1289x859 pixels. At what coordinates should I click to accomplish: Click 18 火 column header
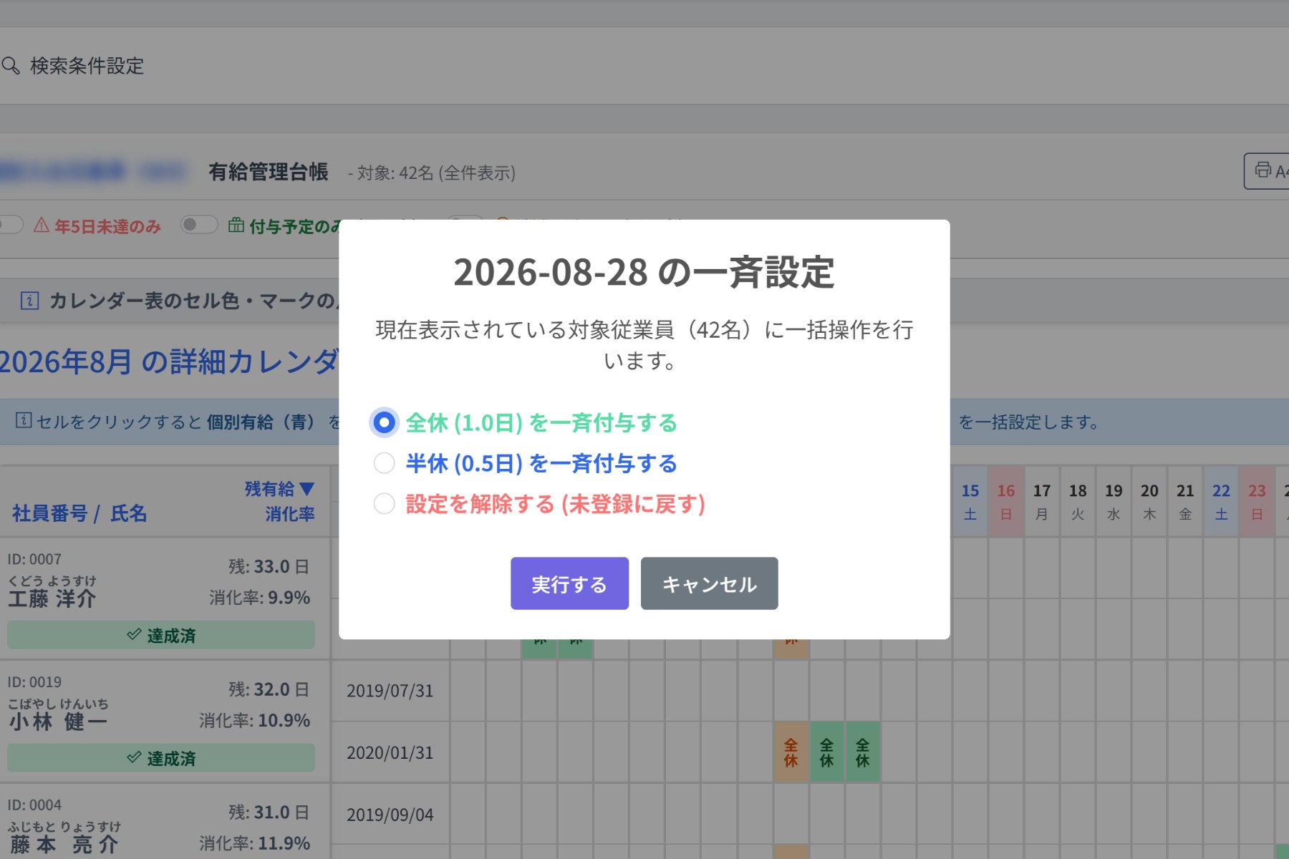1078,501
